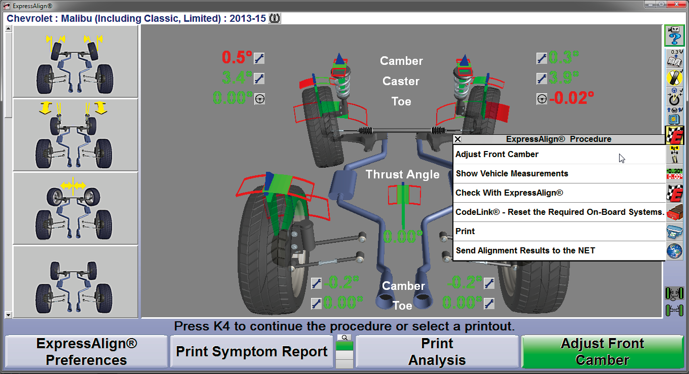Click the front axle icon beside Adjust Front Camber
Screen dimensions: 689x374
pyautogui.click(x=674, y=155)
